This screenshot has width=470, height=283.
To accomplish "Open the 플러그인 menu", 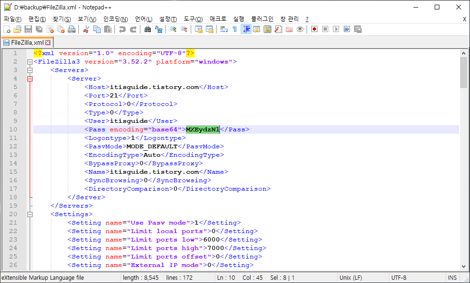I will click(x=262, y=19).
